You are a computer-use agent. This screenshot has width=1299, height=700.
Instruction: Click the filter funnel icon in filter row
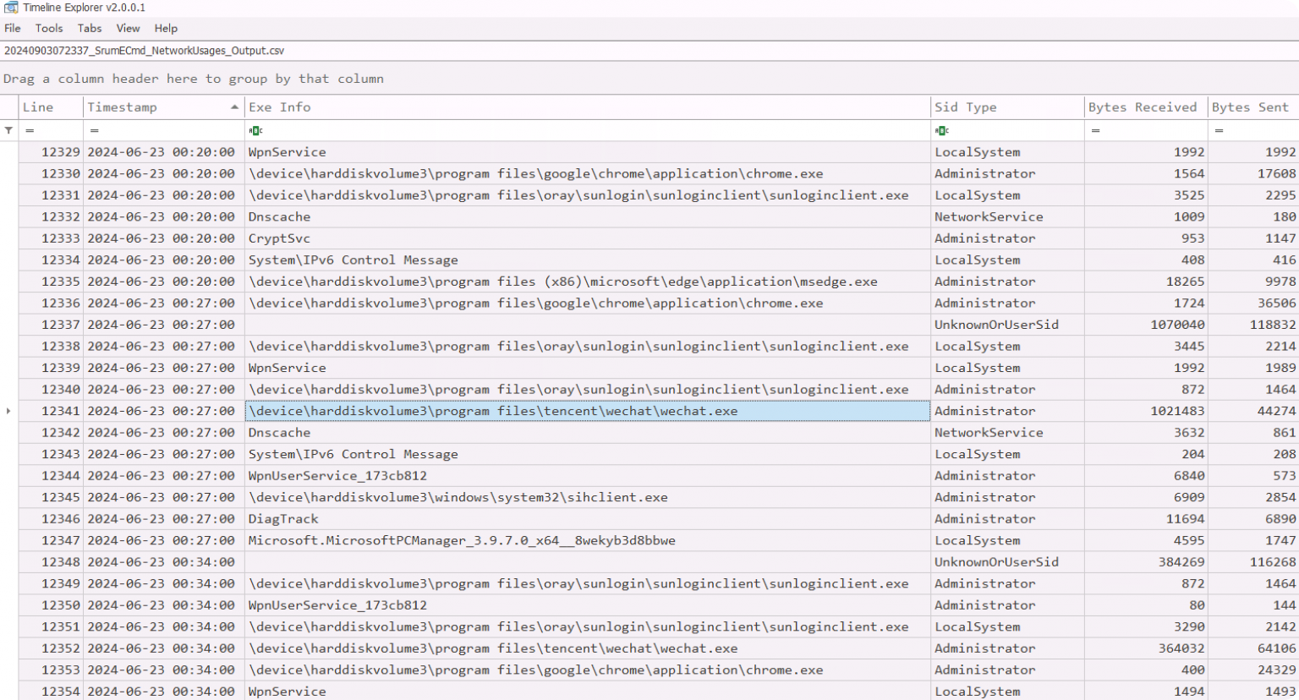8,130
